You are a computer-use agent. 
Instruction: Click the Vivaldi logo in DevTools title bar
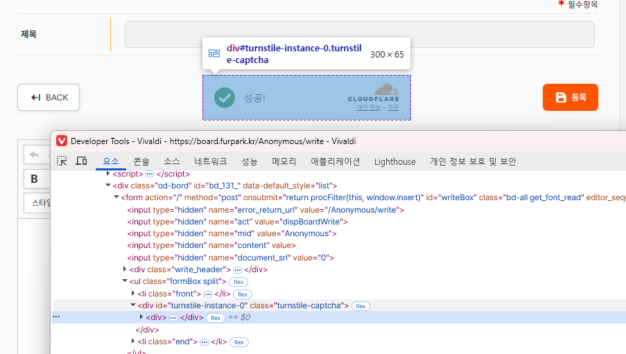62,141
